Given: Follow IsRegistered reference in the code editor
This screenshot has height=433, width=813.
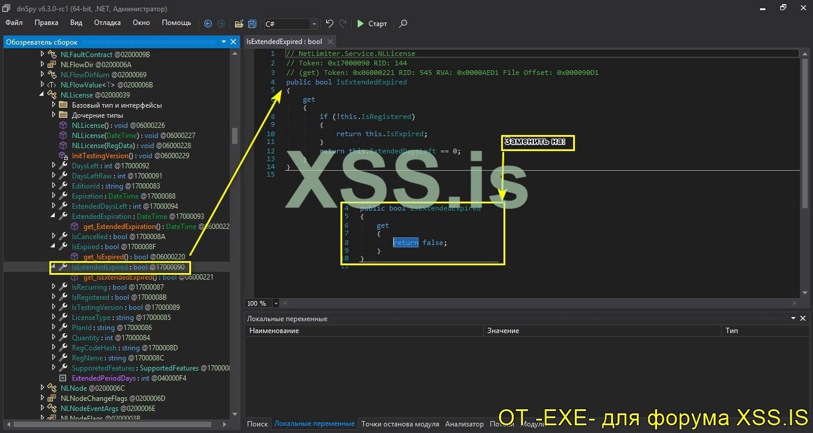Looking at the screenshot, I should click(387, 117).
